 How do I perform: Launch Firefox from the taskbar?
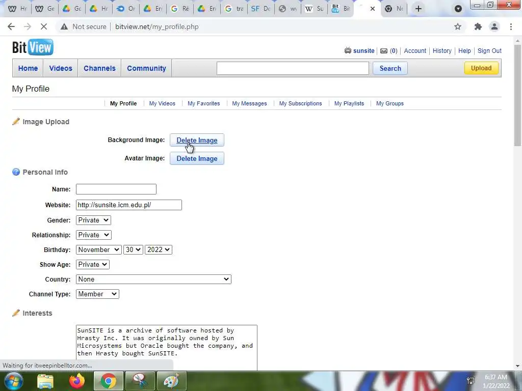(x=77, y=381)
